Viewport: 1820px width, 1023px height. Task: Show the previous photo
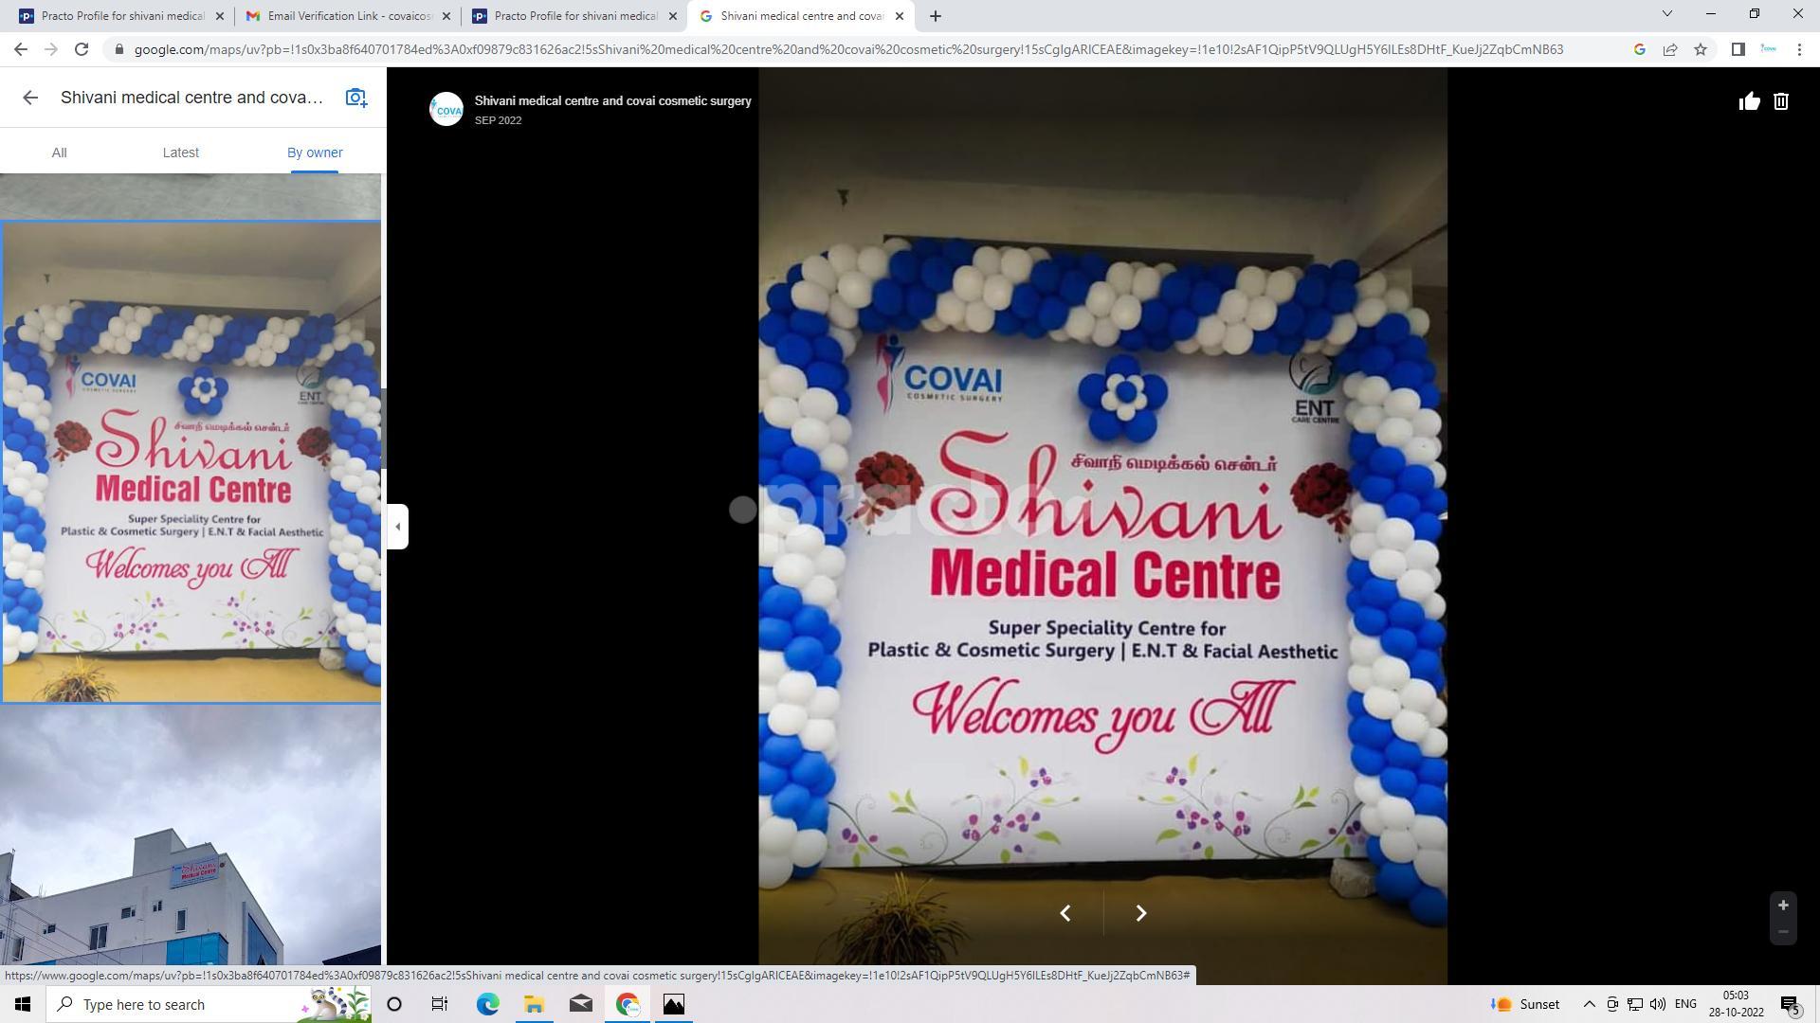coord(1065,913)
